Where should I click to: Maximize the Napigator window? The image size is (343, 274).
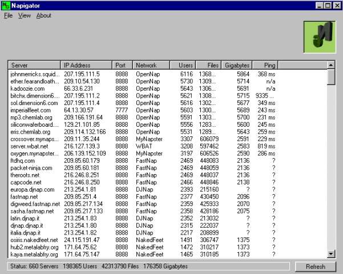tap(328, 6)
